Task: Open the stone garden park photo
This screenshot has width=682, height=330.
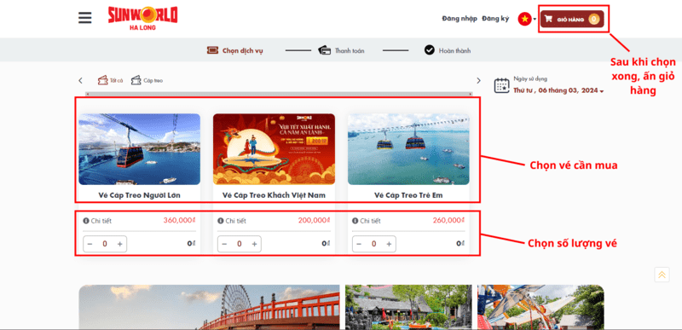Action: (x=408, y=307)
